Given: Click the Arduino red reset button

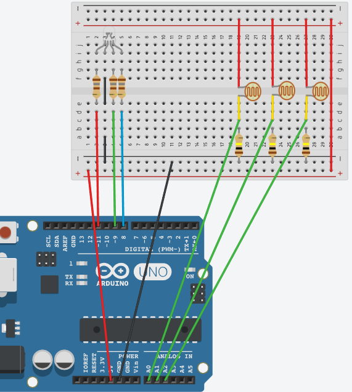Looking at the screenshot, I should click(x=6, y=232).
